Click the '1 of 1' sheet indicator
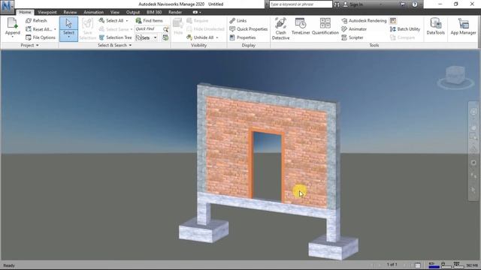Viewport: 481px width, 270px height. point(392,265)
